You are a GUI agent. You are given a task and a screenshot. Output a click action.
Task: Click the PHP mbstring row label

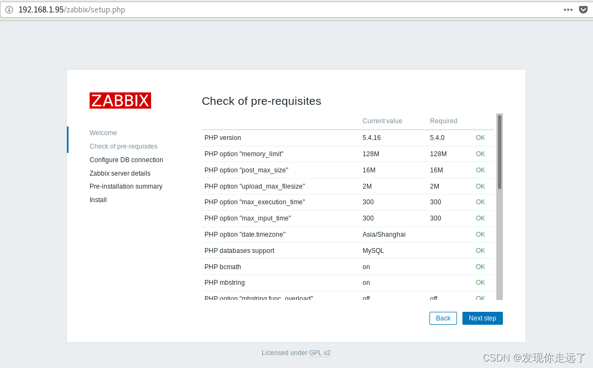(x=224, y=283)
